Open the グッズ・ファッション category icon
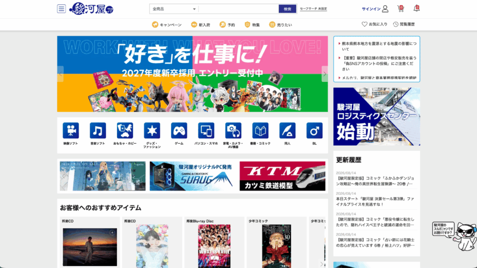Viewport: 477px width, 268px height. tap(152, 131)
